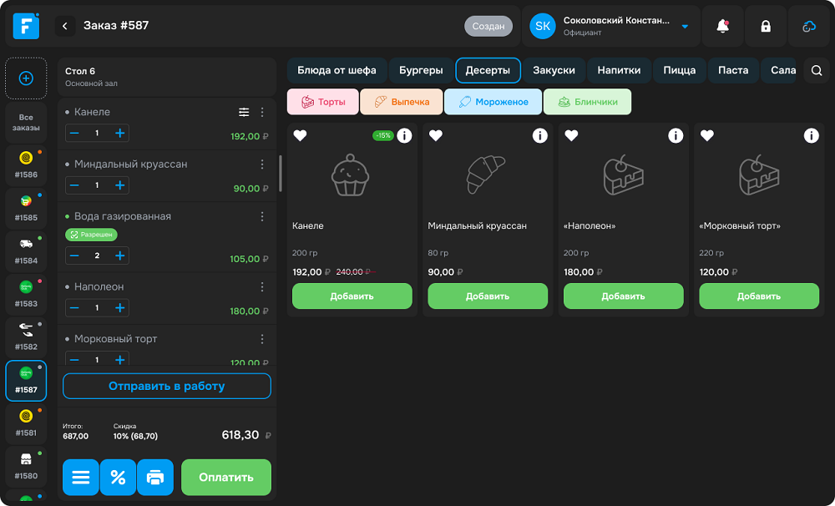The image size is (835, 506).
Task: Open waiter Соколовский account dropdown
Action: (615, 26)
